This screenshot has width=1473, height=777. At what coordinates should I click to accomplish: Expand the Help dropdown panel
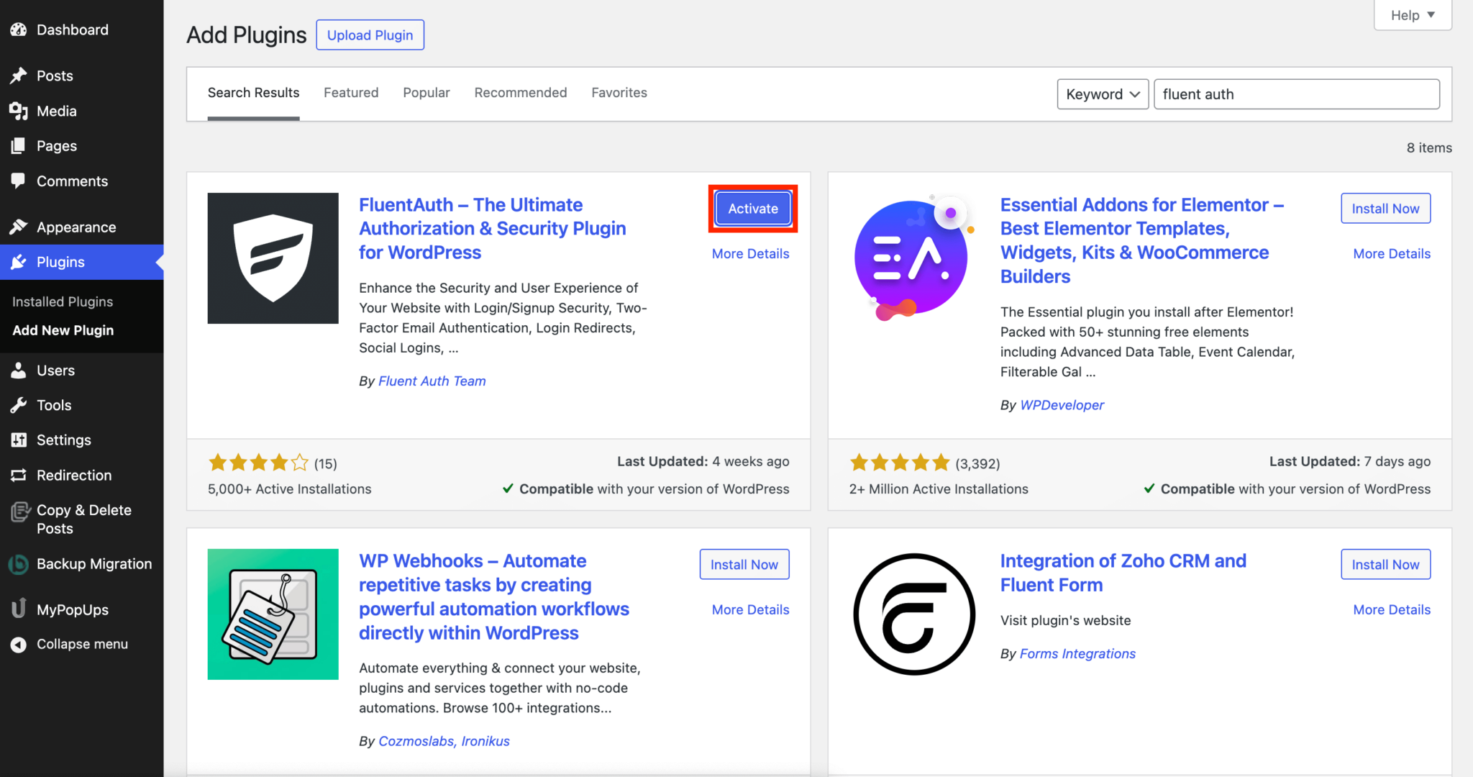coord(1412,15)
